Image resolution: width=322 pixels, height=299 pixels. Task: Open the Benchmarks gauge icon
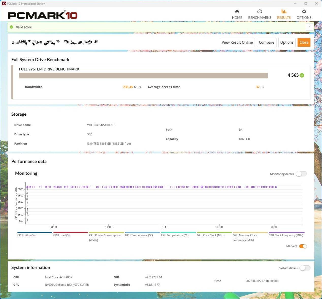[260, 11]
